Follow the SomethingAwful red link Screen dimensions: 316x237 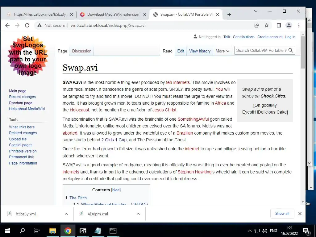(193, 119)
